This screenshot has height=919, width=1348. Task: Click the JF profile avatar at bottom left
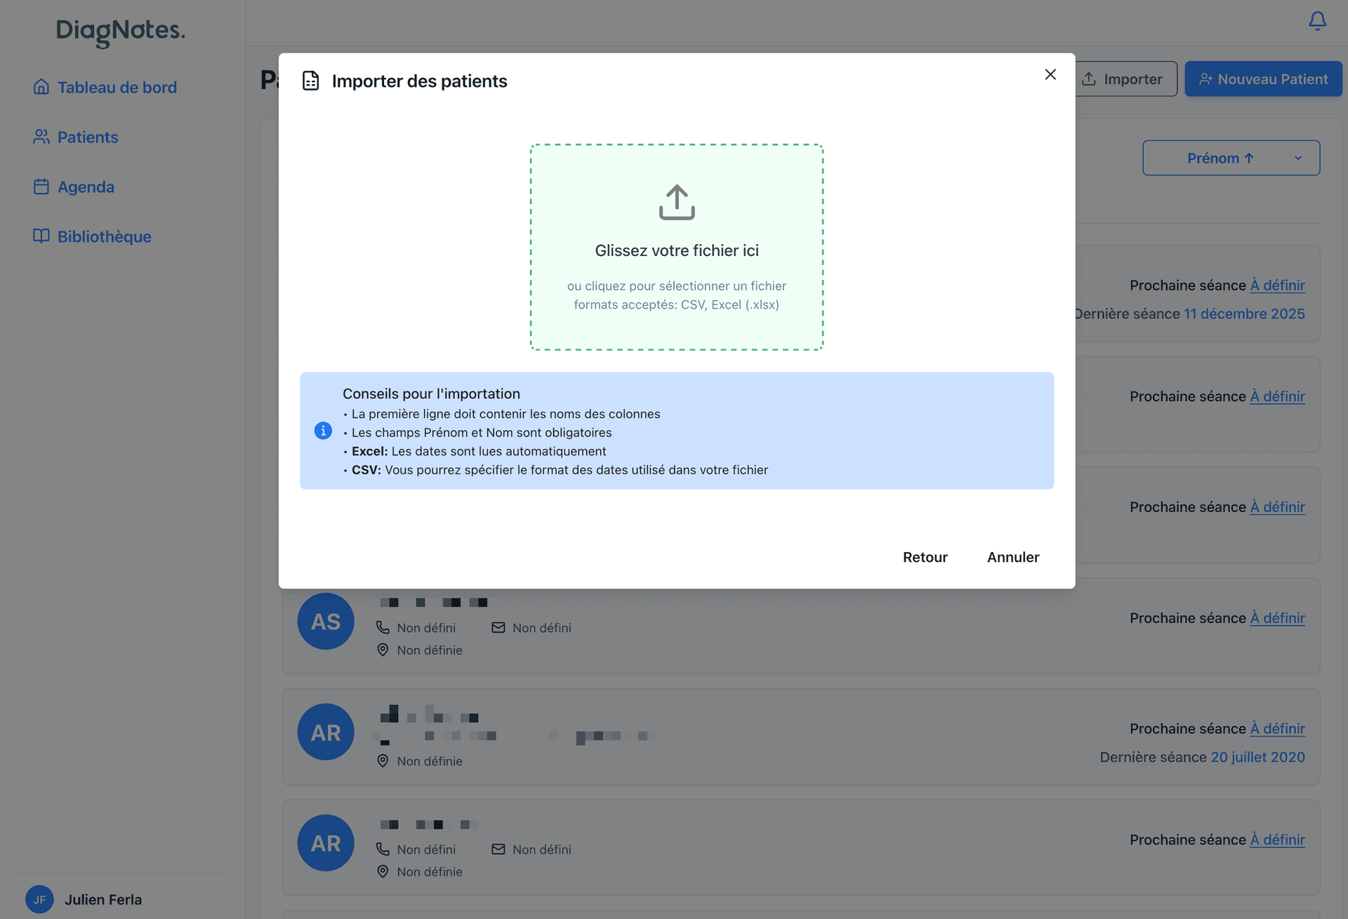pos(39,899)
